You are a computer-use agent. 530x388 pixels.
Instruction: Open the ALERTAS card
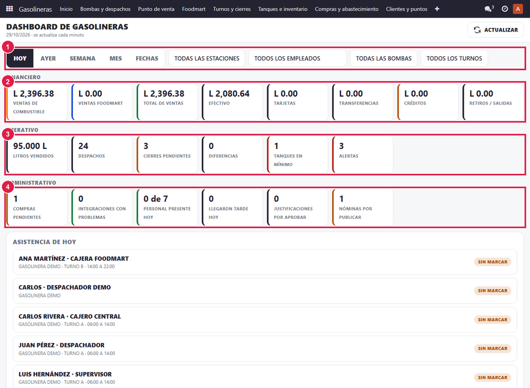[363, 155]
